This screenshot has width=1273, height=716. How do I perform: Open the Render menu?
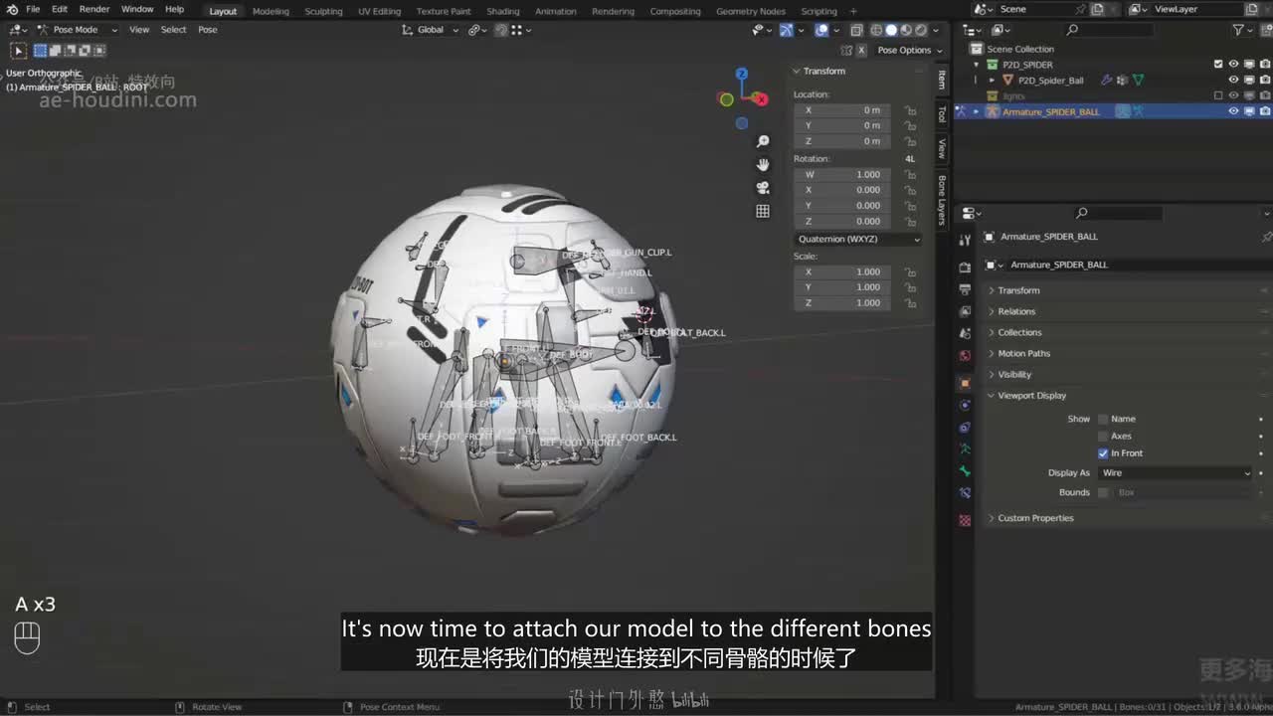[x=94, y=9]
